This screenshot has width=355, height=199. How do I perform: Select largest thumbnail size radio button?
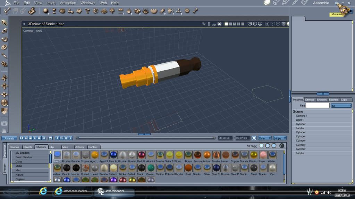click(274, 146)
